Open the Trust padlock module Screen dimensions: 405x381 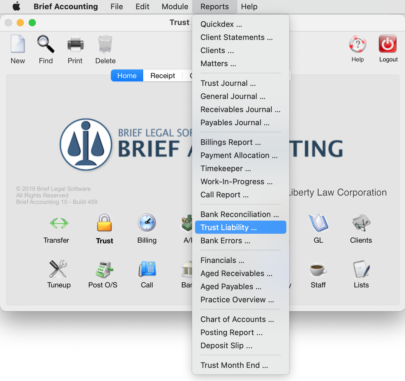pos(104,223)
